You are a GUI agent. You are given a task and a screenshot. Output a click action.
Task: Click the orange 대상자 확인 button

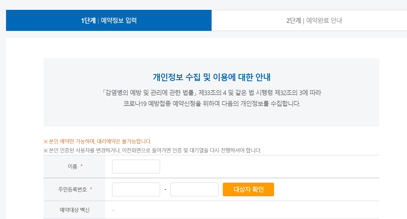point(248,189)
